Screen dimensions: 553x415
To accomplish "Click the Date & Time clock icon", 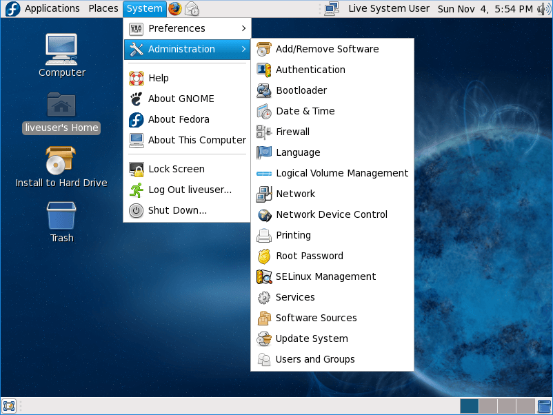I will [x=264, y=112].
